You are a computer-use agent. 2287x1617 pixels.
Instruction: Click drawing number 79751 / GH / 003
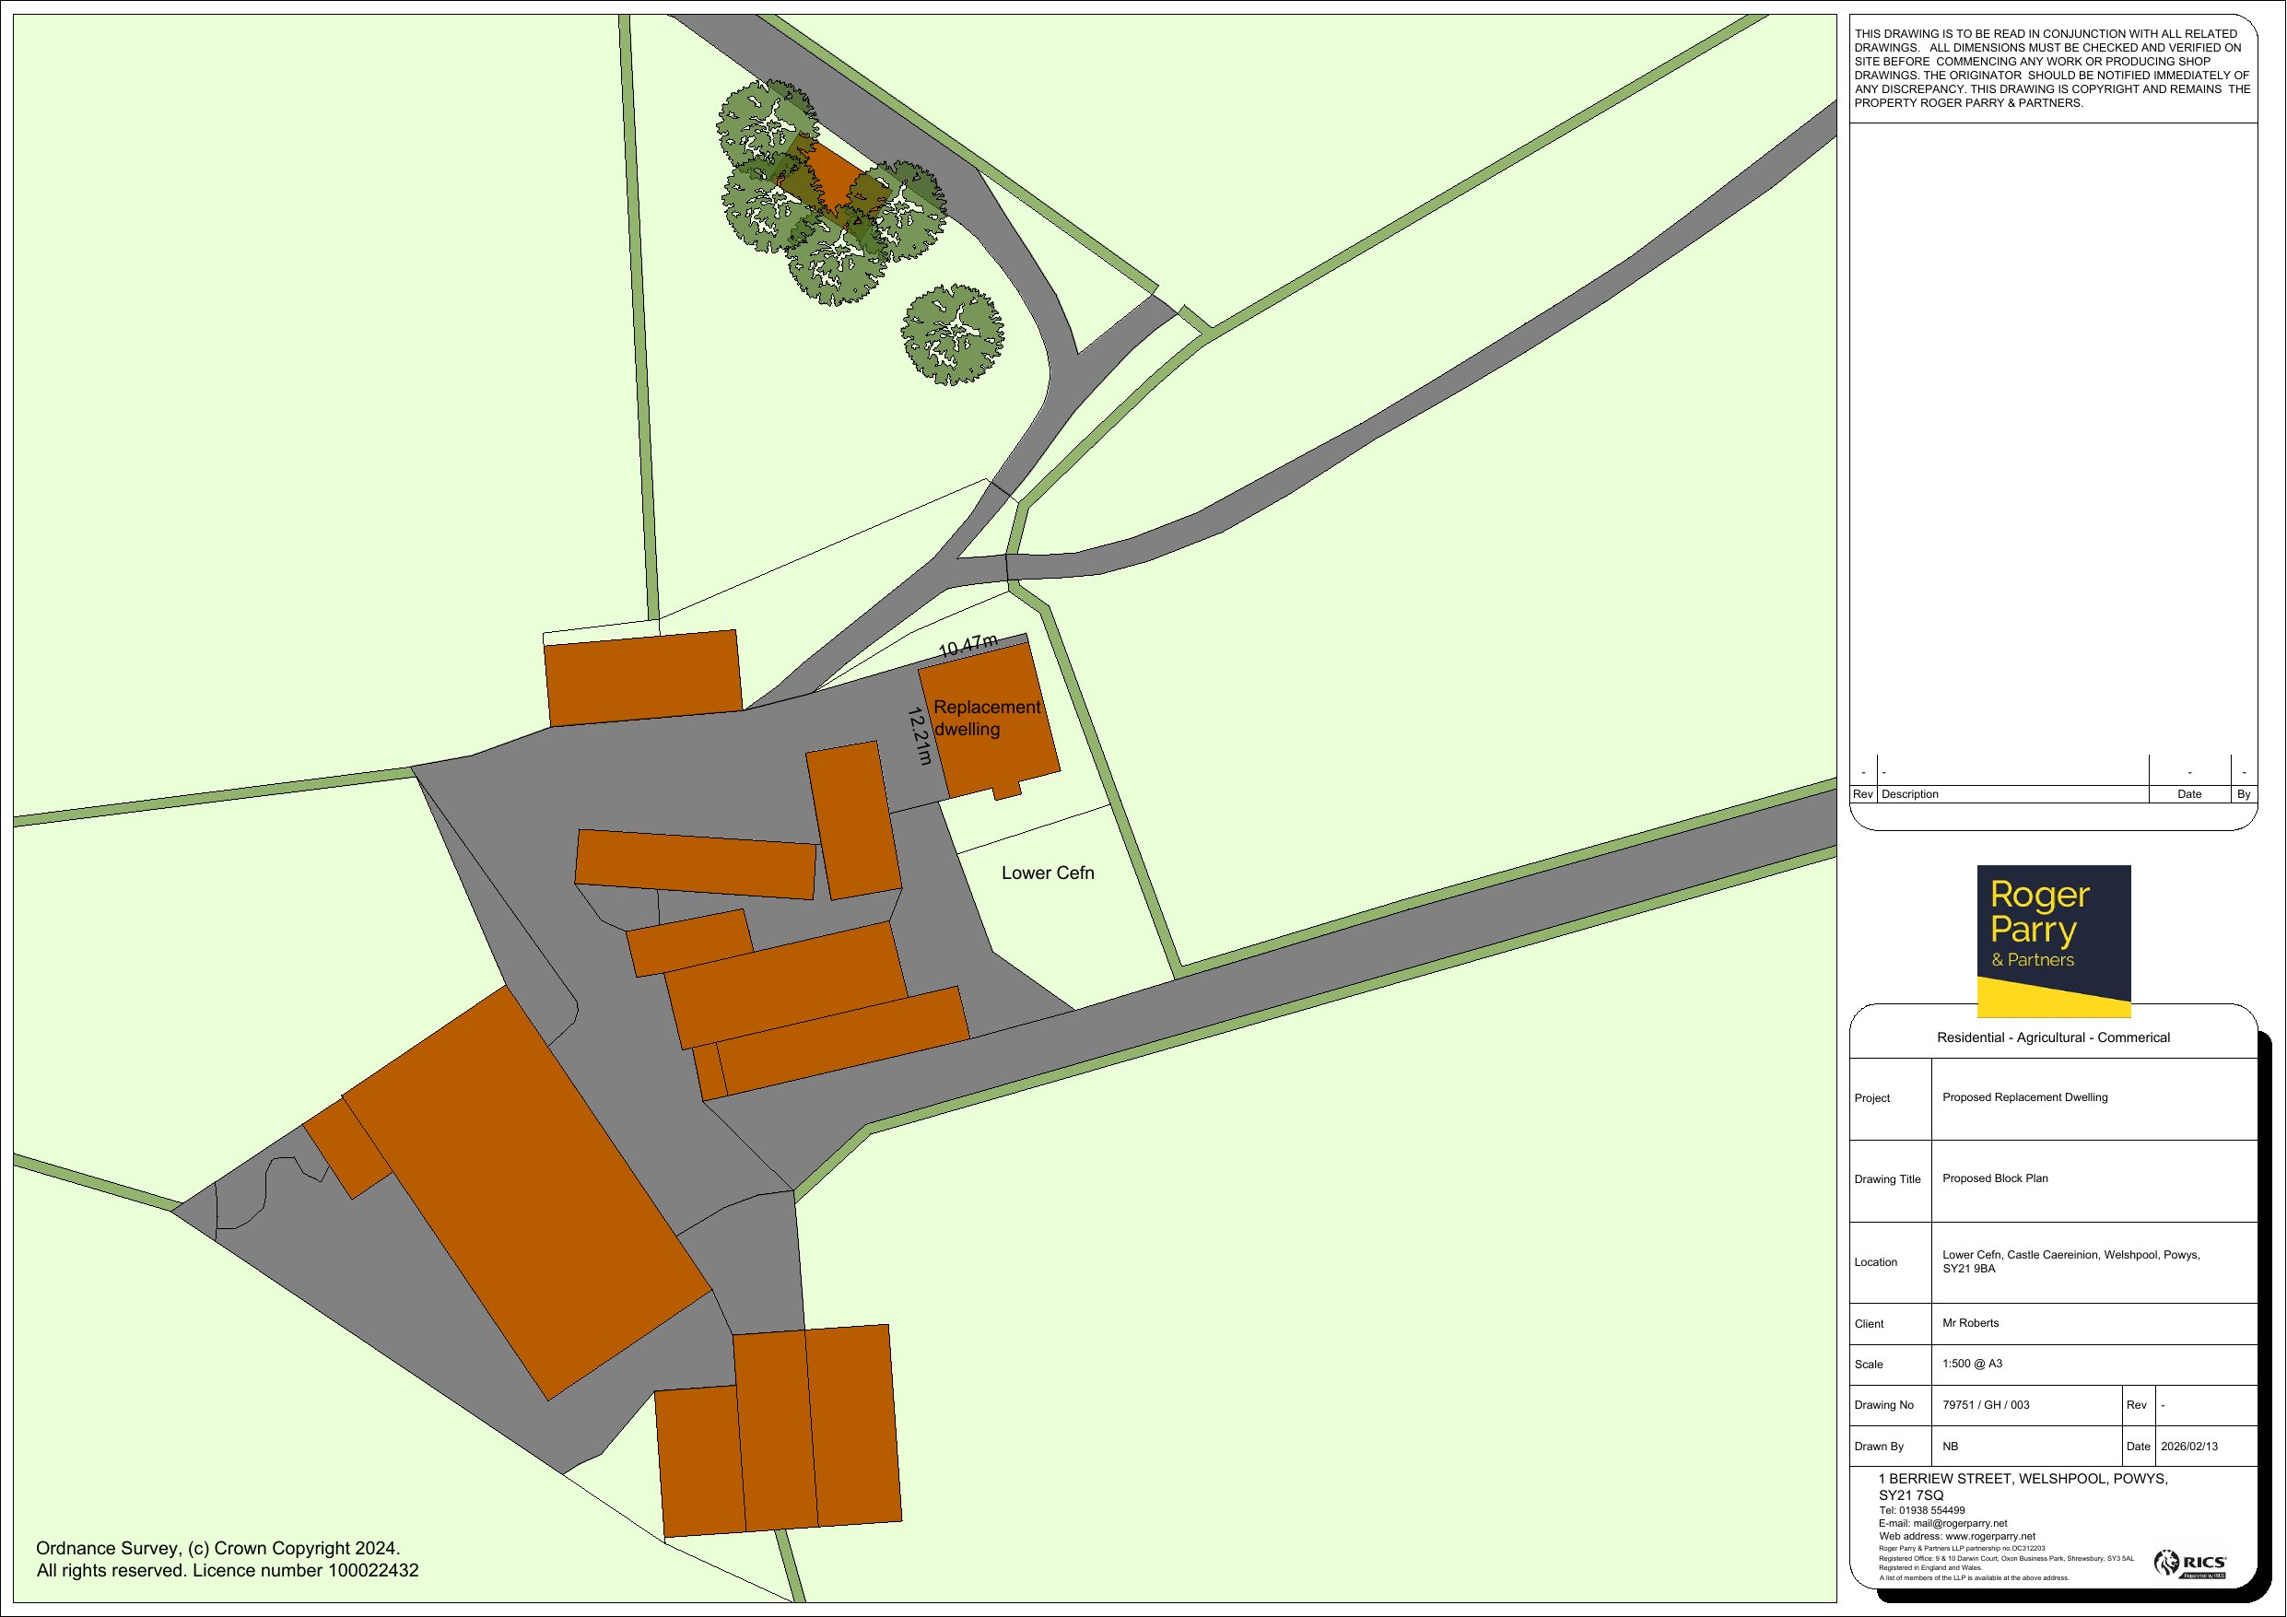pyautogui.click(x=1985, y=1405)
